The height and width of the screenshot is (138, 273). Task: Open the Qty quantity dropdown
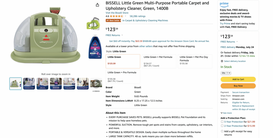[226, 73]
